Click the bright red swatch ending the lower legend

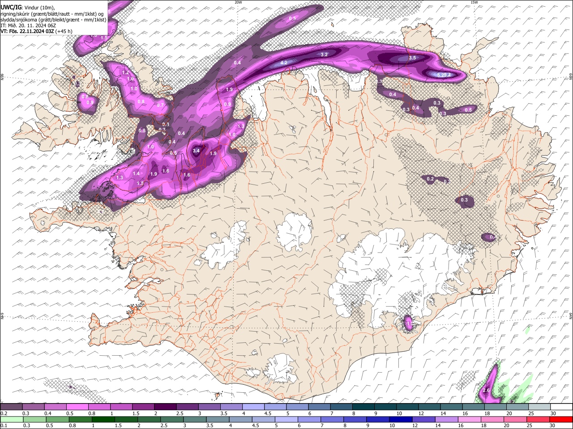click(x=561, y=419)
